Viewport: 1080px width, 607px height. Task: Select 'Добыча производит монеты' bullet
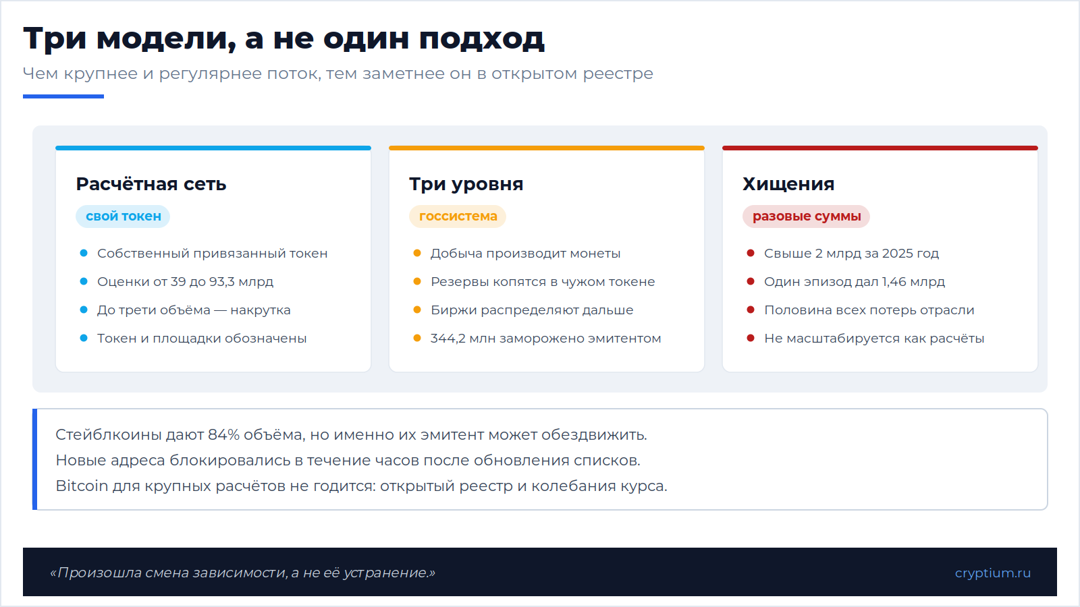click(525, 254)
